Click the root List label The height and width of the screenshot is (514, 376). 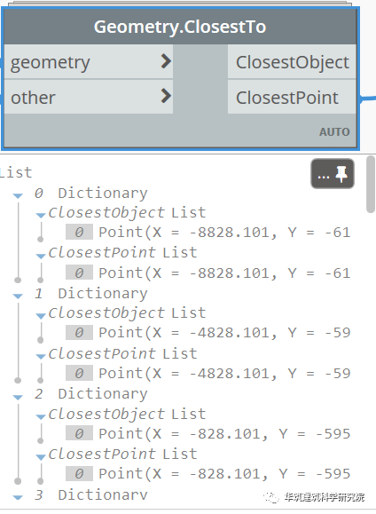tap(16, 172)
